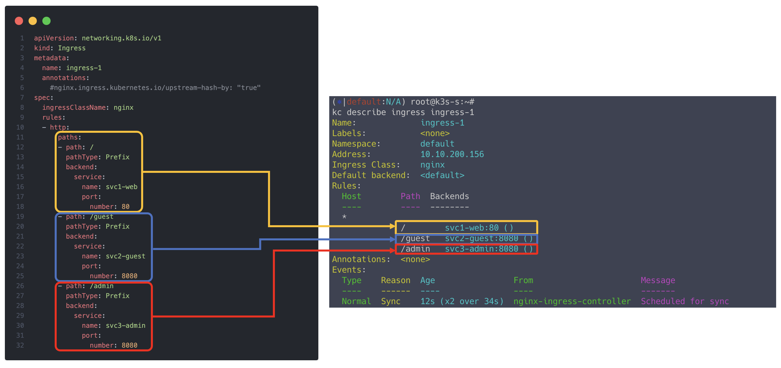
Task: Click the asterisk host wildcard entry
Action: point(344,217)
